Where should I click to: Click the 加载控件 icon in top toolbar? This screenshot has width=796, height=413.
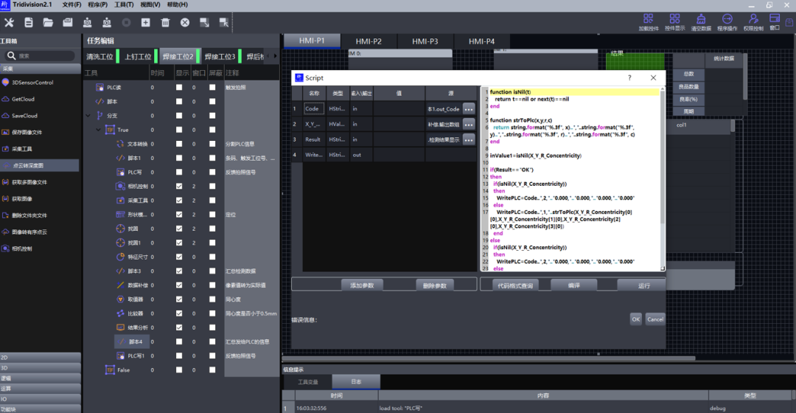(x=648, y=19)
